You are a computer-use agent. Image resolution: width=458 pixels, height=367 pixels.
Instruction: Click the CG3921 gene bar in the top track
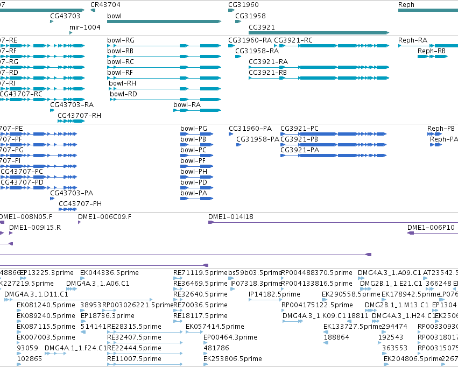[x=319, y=33]
